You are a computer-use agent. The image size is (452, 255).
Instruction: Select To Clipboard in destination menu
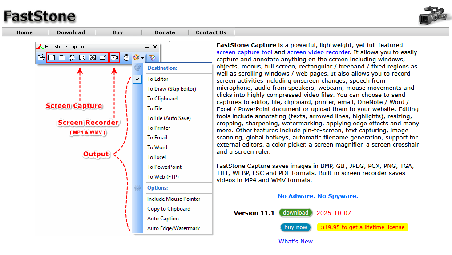tap(162, 99)
